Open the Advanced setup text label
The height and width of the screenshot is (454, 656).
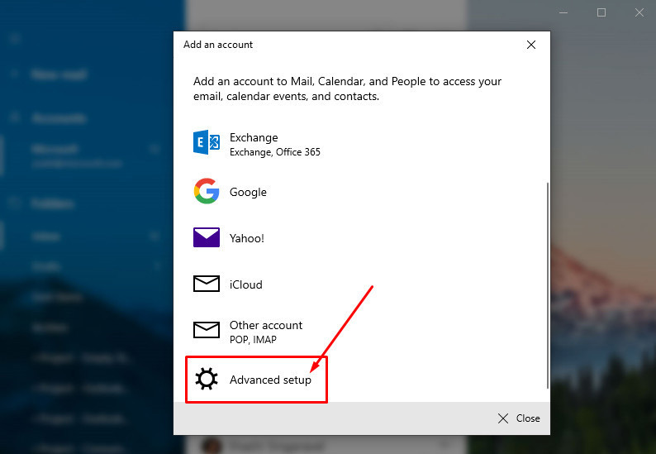pos(270,380)
